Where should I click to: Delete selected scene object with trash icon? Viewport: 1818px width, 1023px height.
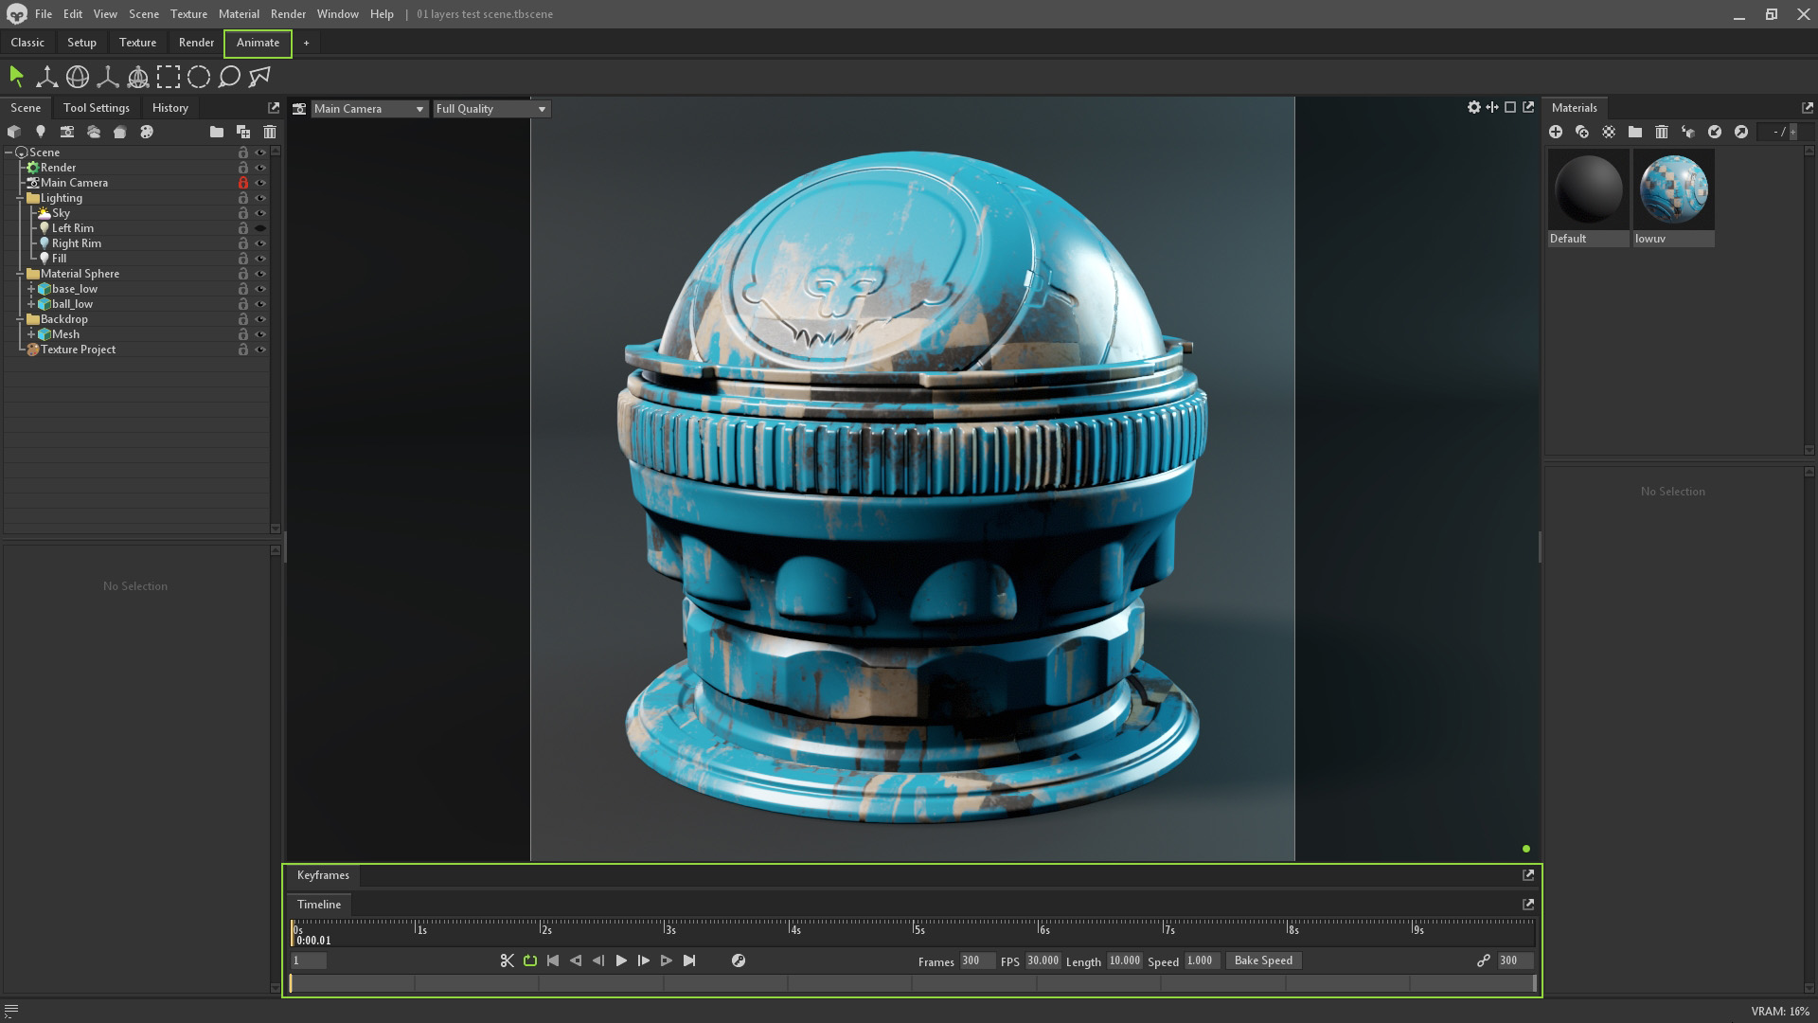tap(270, 132)
